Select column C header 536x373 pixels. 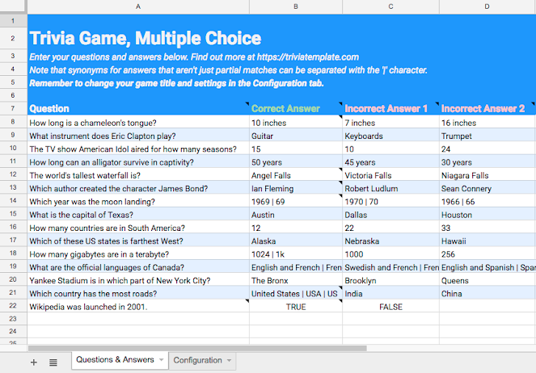coord(390,6)
